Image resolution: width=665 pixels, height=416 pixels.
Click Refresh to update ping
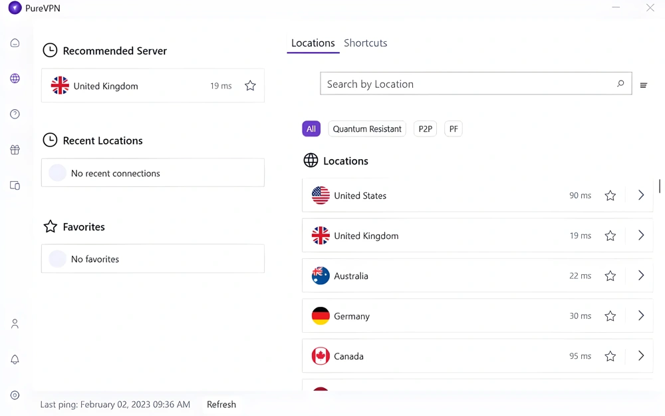click(221, 404)
